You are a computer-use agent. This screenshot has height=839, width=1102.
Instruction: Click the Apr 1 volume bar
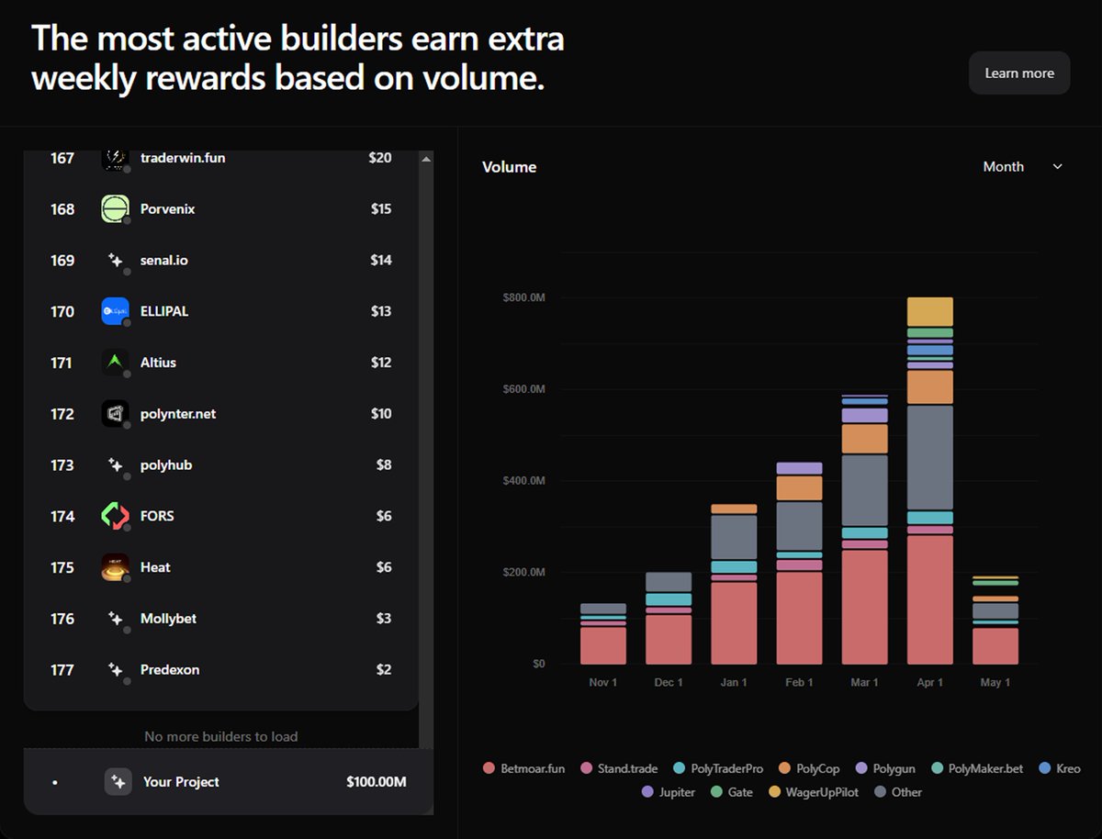point(930,481)
